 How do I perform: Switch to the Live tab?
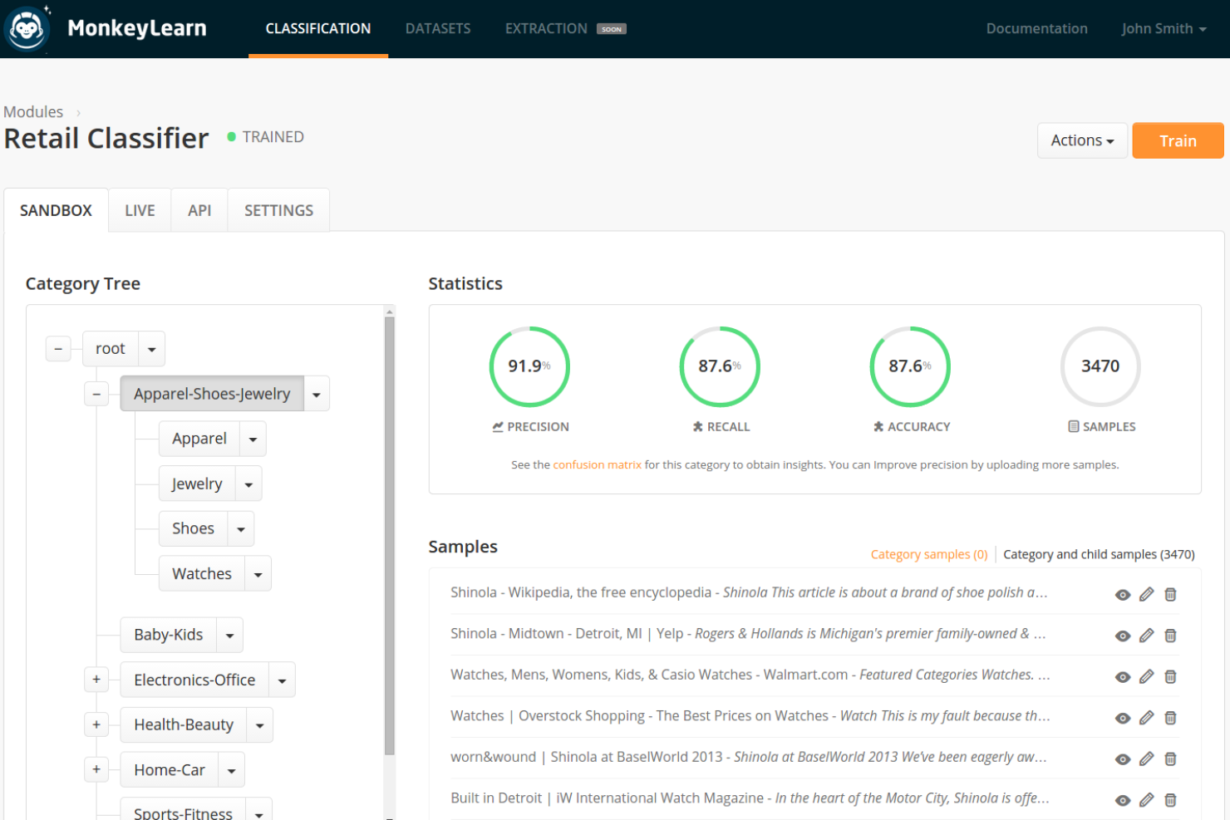coord(140,210)
